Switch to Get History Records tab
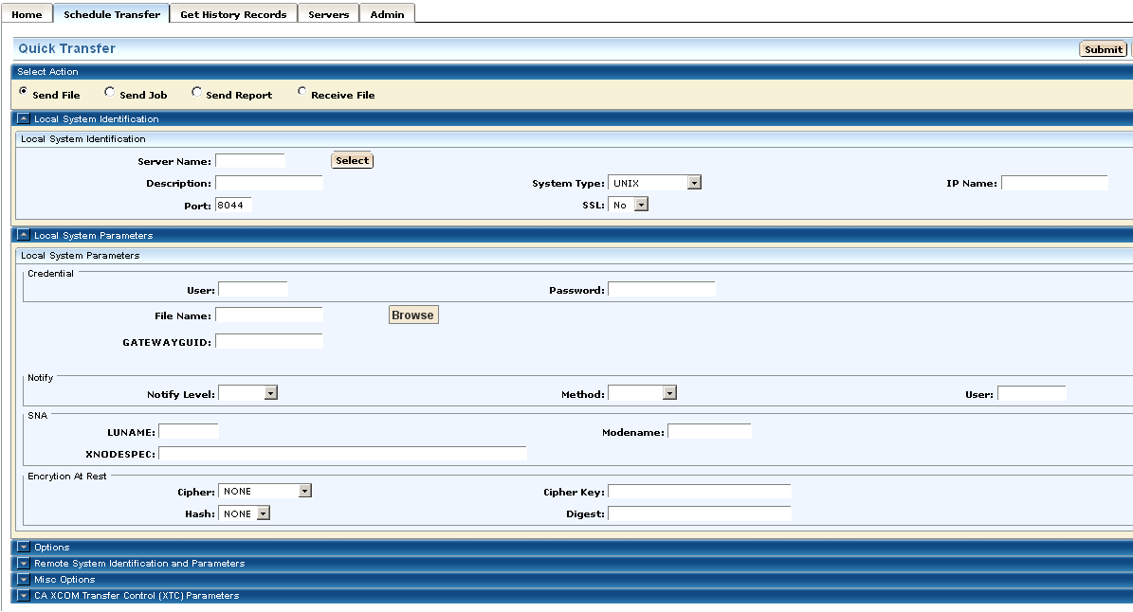1133x612 pixels. click(x=233, y=14)
